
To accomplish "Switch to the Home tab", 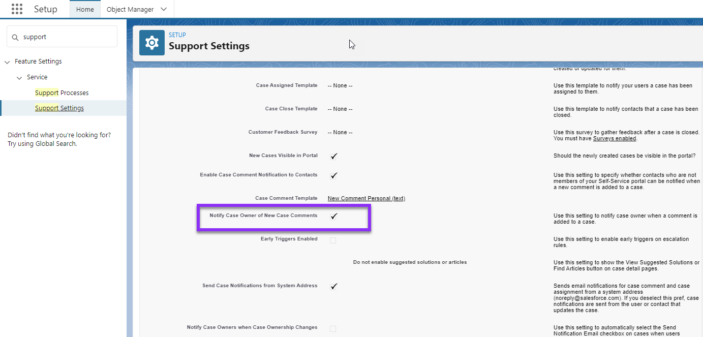I will click(x=85, y=9).
